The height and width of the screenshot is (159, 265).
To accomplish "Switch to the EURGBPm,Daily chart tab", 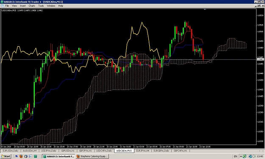I will click(x=161, y=151).
